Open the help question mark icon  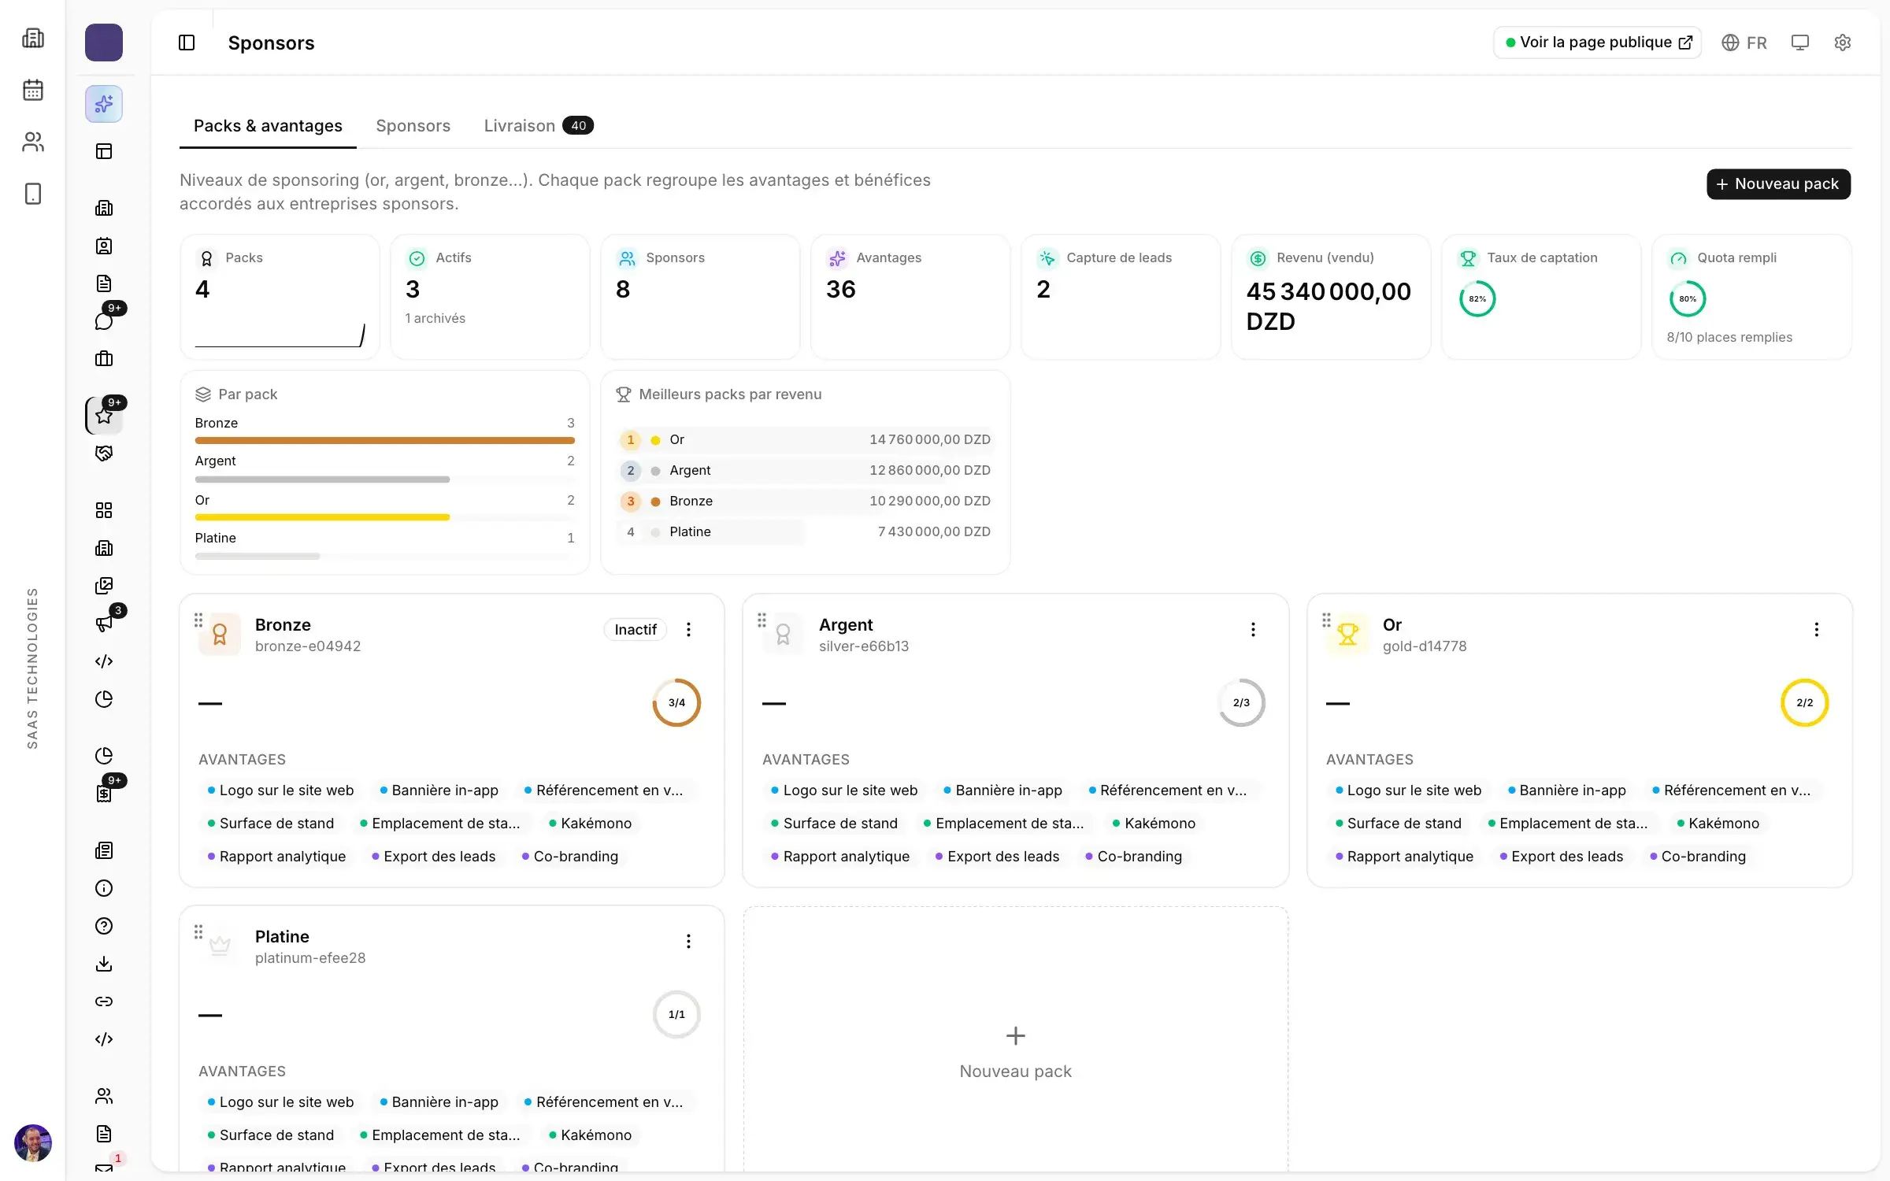pyautogui.click(x=104, y=926)
